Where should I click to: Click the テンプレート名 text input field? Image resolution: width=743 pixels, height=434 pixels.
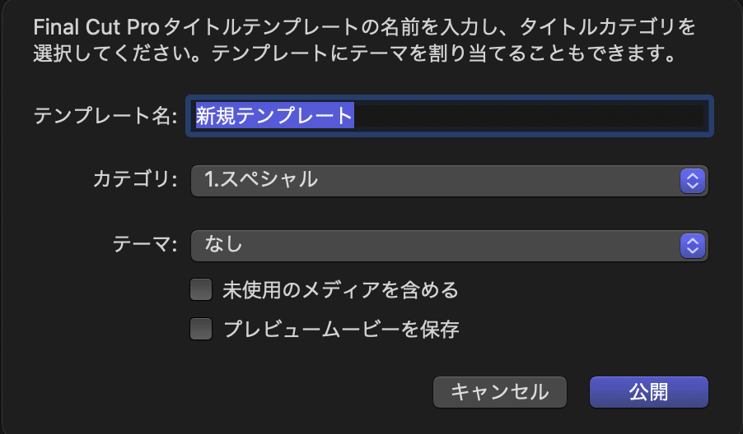point(449,117)
